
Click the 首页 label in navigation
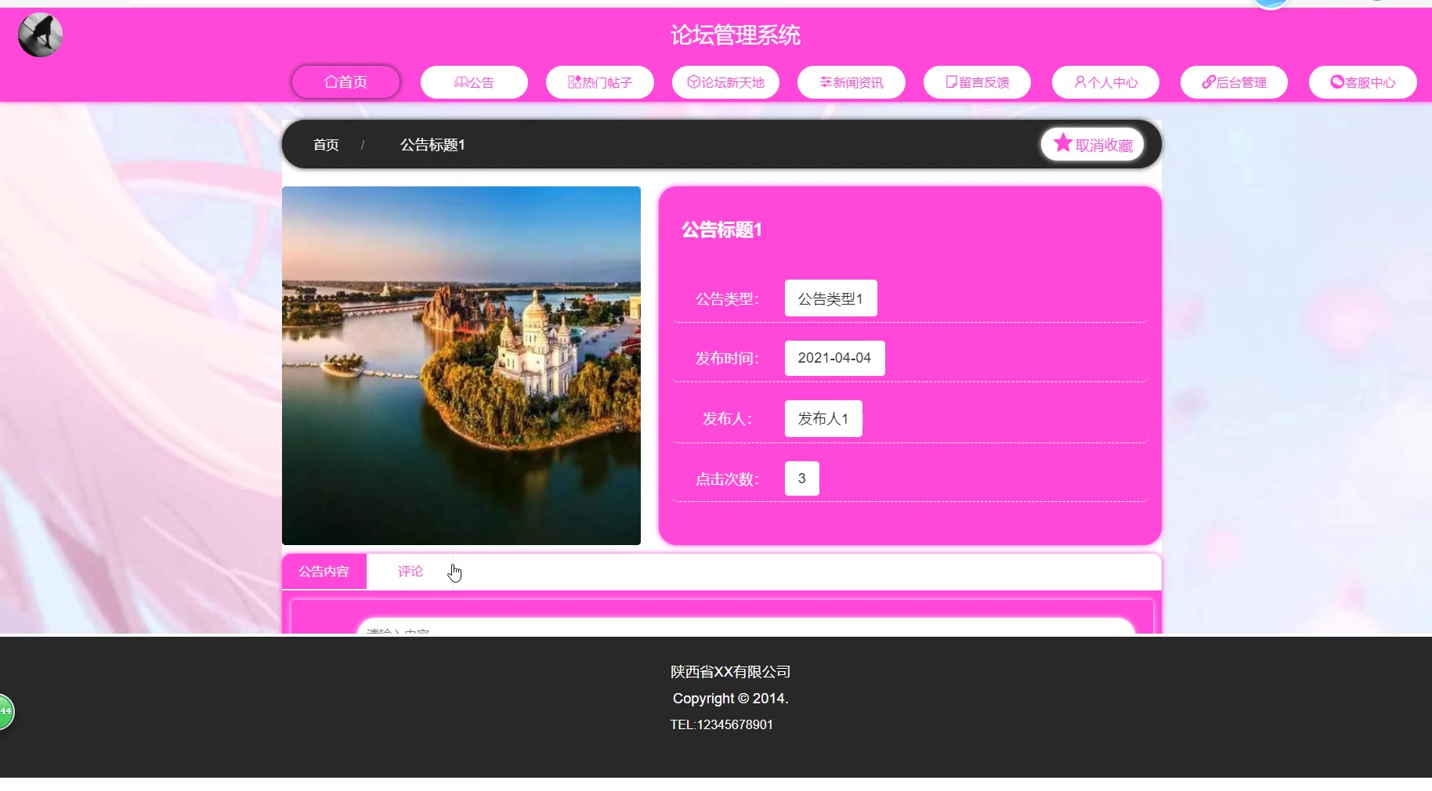353,82
